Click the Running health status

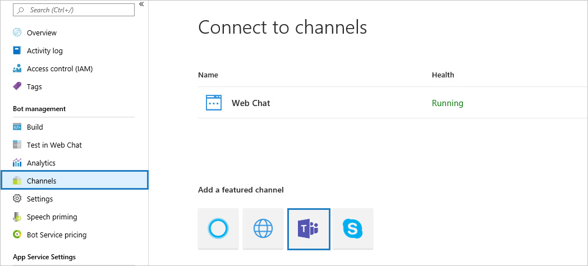coord(447,103)
